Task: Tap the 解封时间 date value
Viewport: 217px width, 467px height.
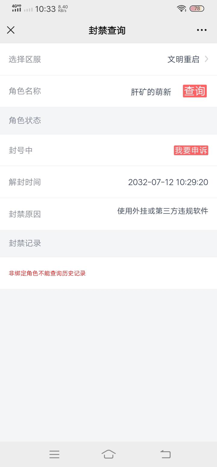Action: (x=168, y=182)
